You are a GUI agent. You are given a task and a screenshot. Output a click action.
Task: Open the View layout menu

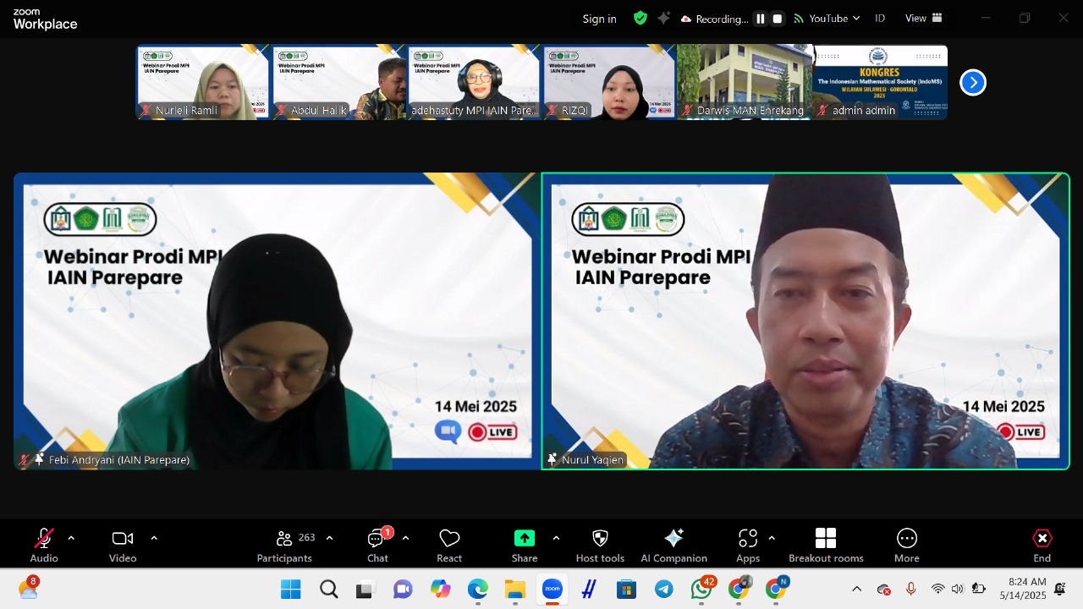(x=923, y=19)
